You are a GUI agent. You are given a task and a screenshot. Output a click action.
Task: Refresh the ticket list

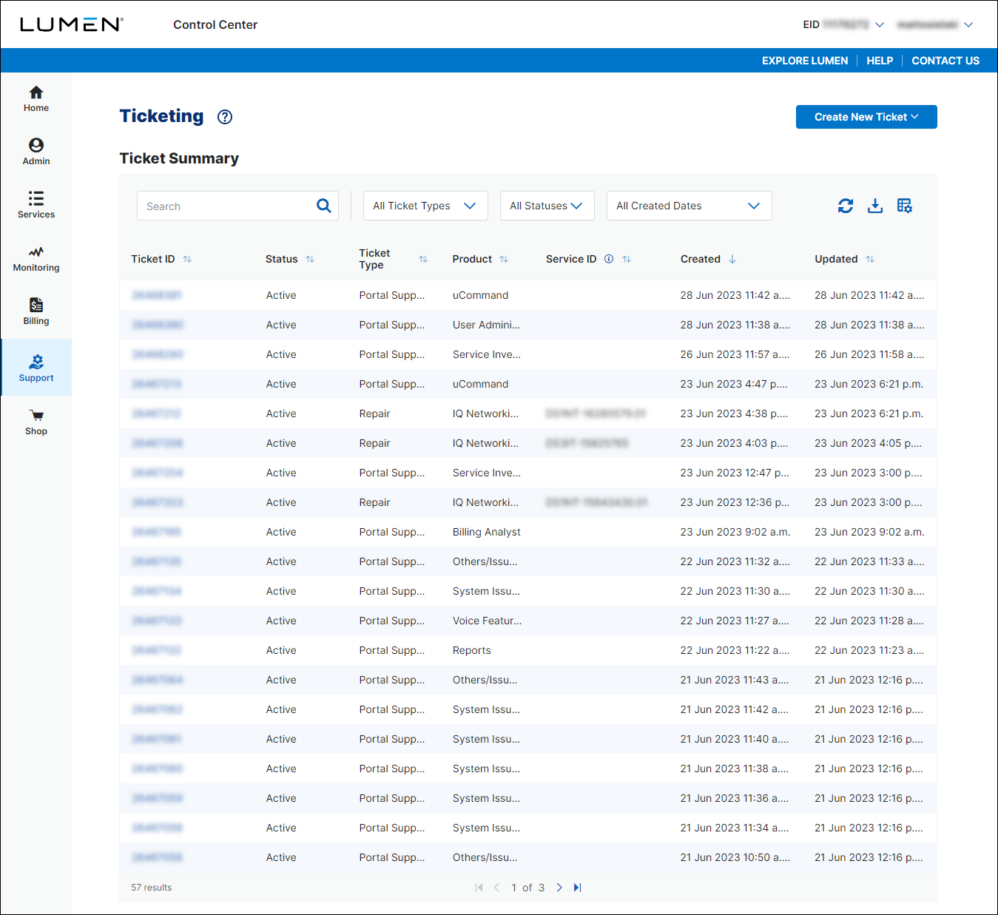846,206
